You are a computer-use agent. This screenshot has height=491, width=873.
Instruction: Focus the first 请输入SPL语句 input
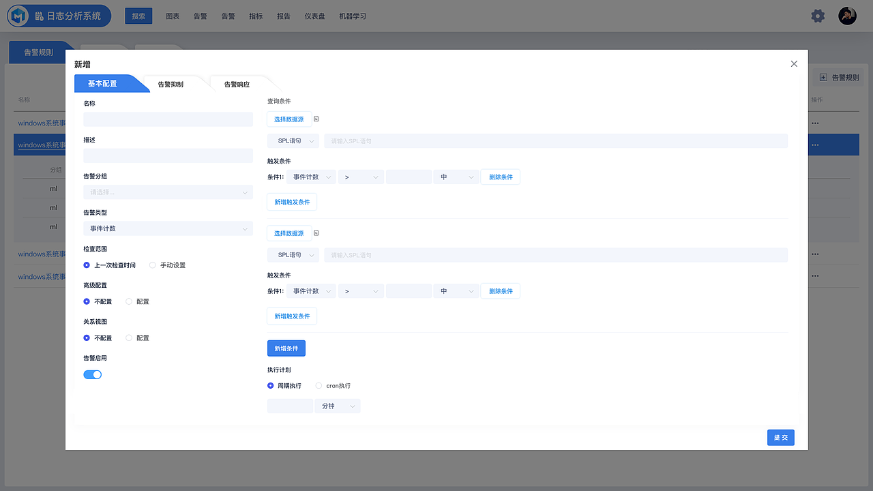556,141
